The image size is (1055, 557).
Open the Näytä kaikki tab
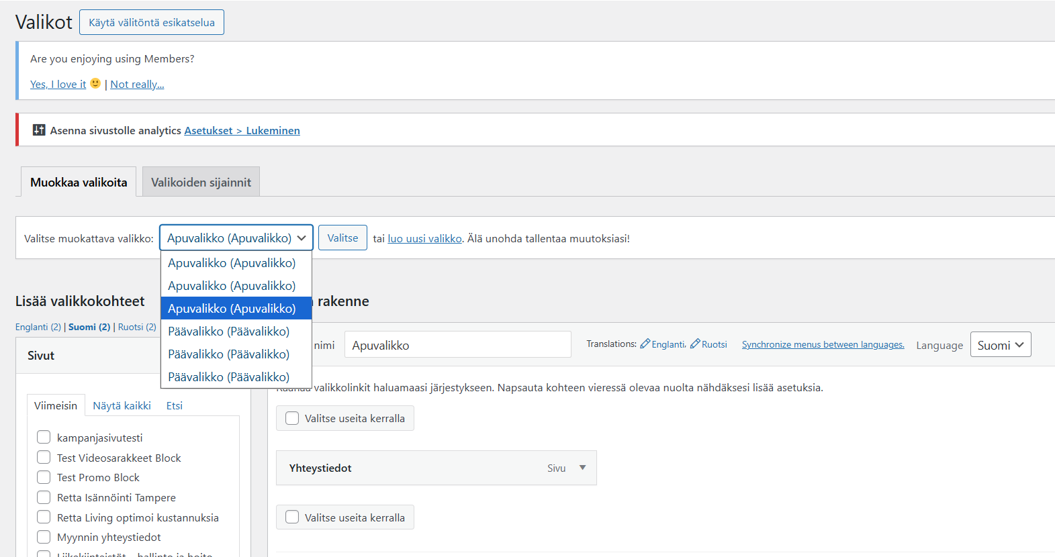(122, 406)
